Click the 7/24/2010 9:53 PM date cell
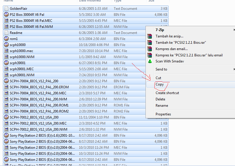235x166 pixels. [x=93, y=75]
